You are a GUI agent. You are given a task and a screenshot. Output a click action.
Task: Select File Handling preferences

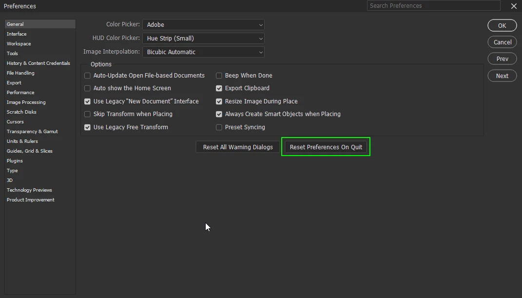click(x=40, y=73)
